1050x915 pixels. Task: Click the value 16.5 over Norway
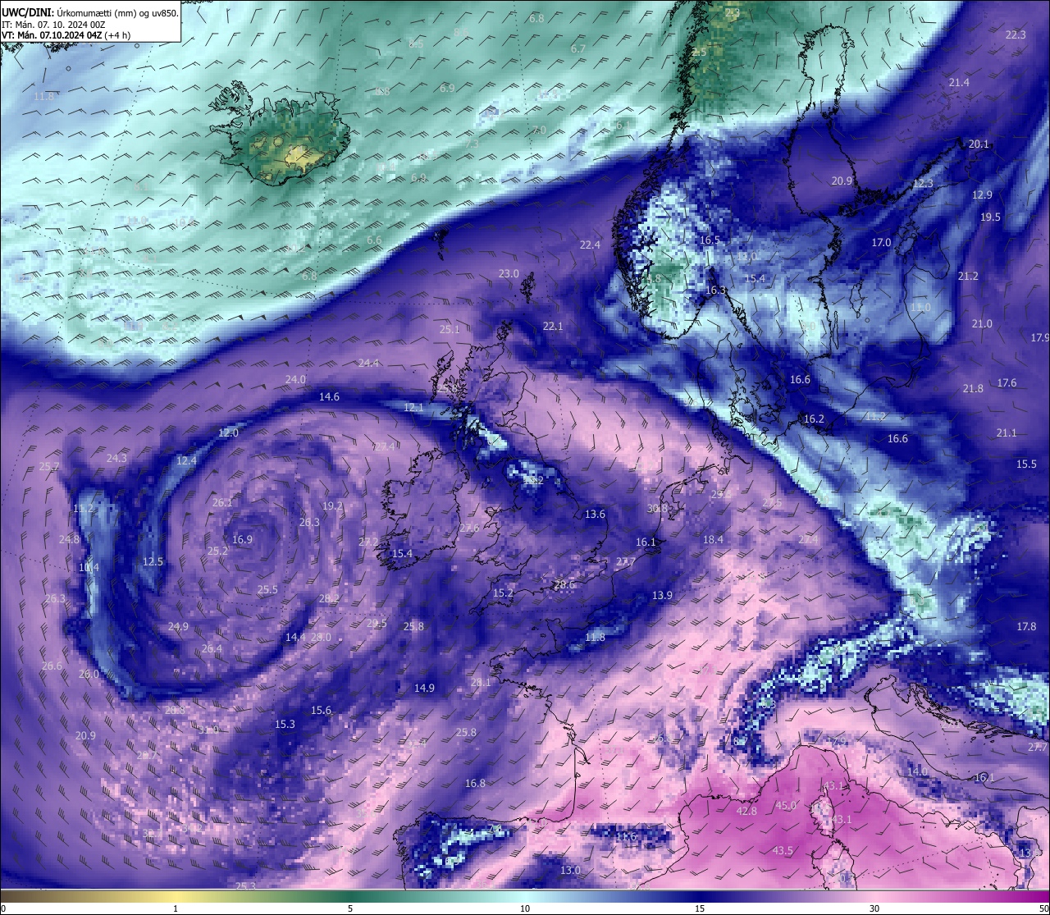(x=710, y=240)
